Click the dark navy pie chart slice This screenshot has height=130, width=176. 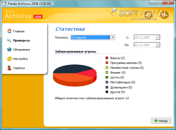72,69
